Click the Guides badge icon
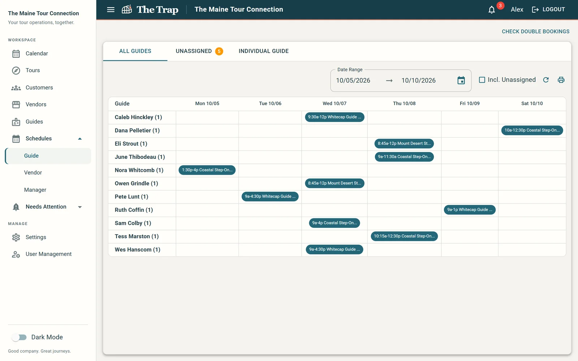The image size is (578, 361). point(16,122)
